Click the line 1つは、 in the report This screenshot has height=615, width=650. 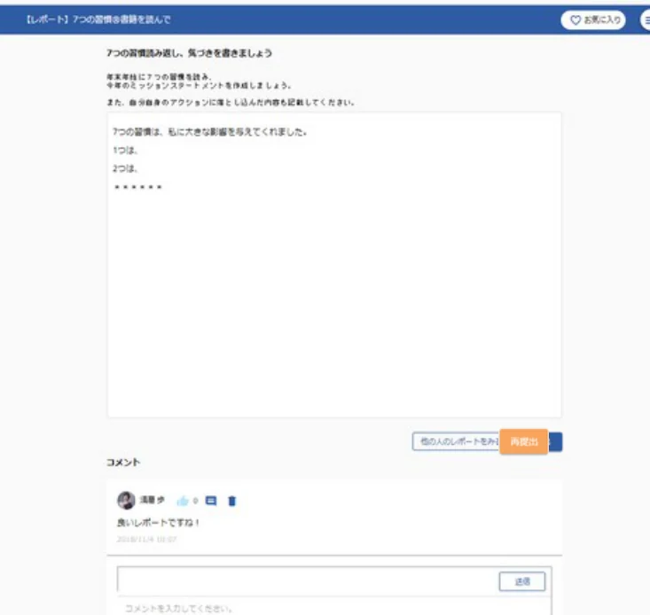point(125,151)
